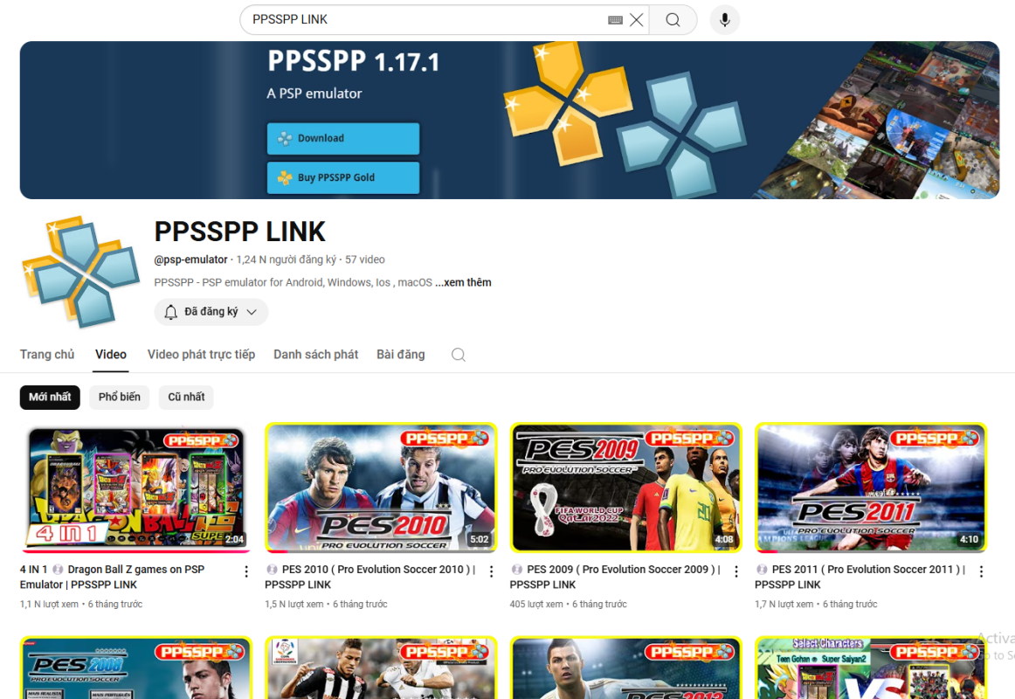Select the 'Cũ nhất' sort filter
The height and width of the screenshot is (699, 1015).
pos(186,398)
